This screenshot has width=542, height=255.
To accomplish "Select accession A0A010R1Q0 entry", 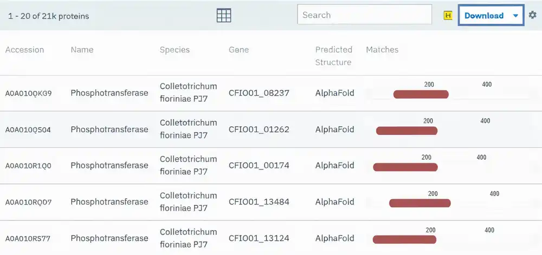I will coord(29,166).
